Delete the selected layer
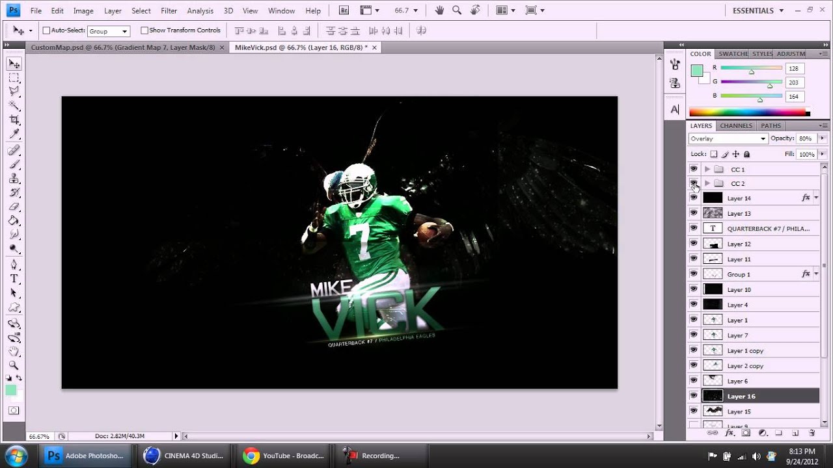The image size is (833, 468). tap(812, 433)
